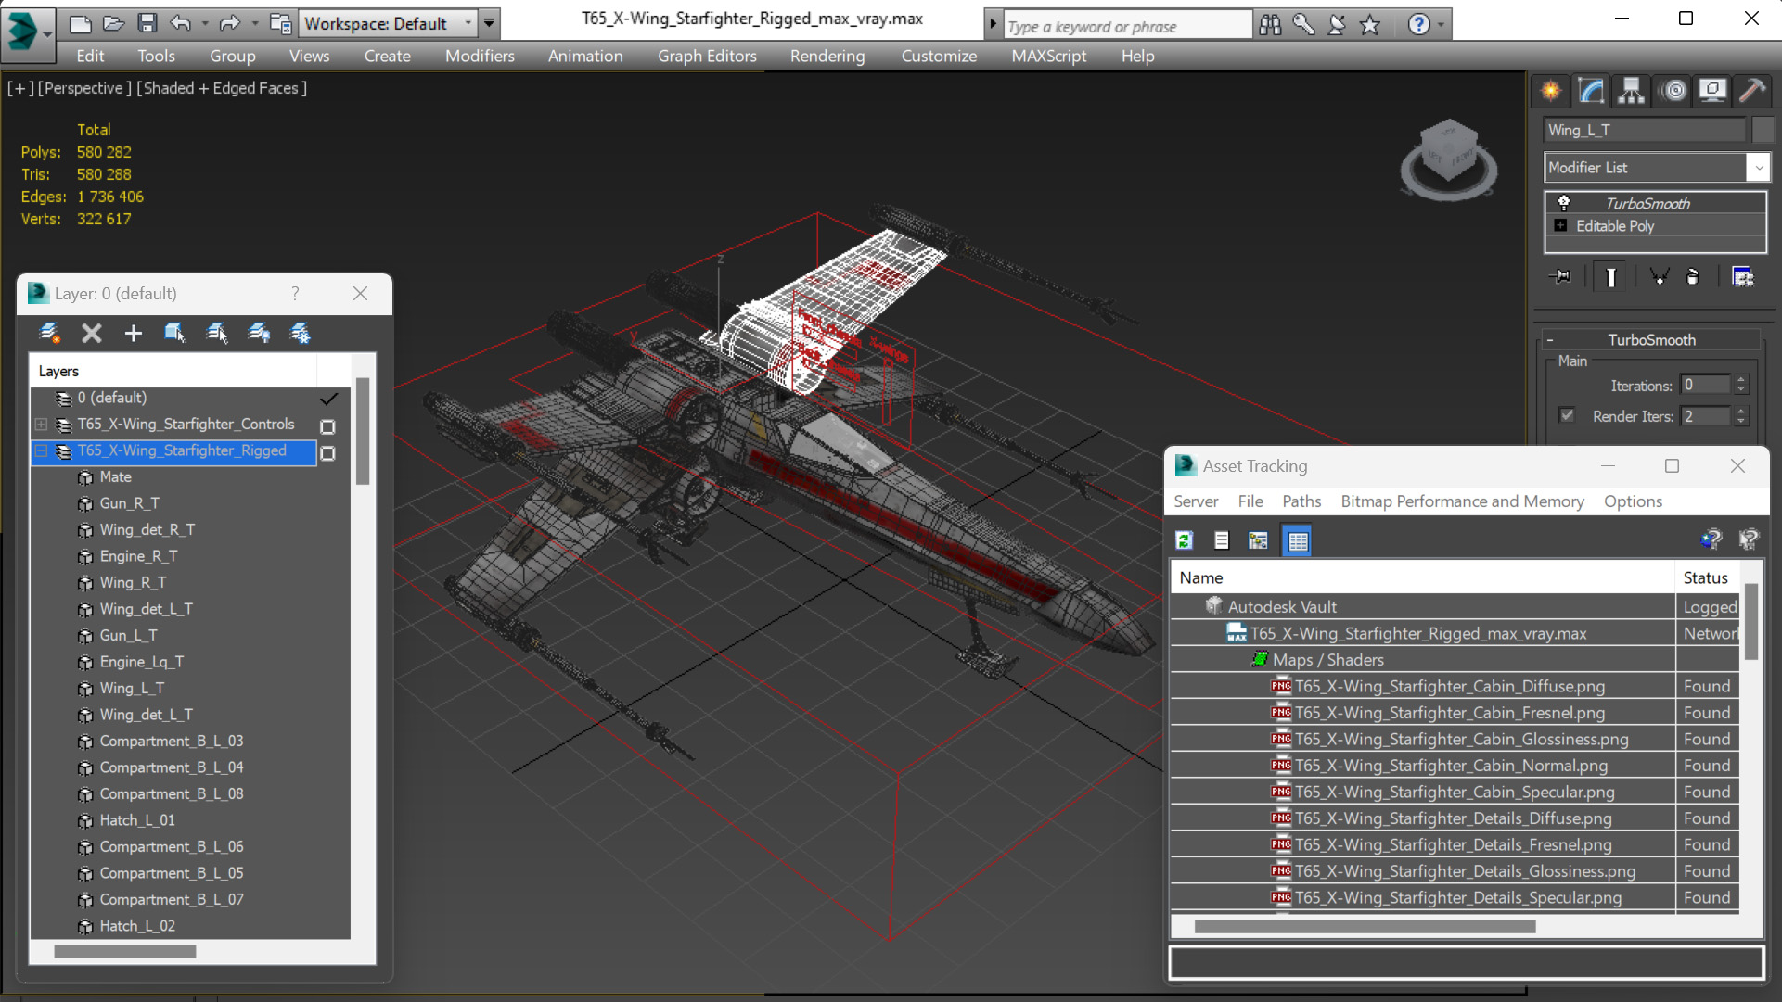Collapse the T65_X-Wing_Starfighter_Rigged layer

(x=41, y=451)
